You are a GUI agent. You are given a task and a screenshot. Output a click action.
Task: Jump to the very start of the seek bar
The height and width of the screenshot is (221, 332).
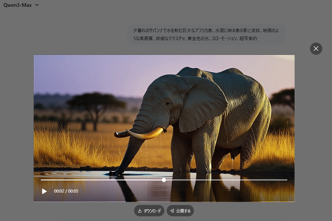(x=41, y=180)
